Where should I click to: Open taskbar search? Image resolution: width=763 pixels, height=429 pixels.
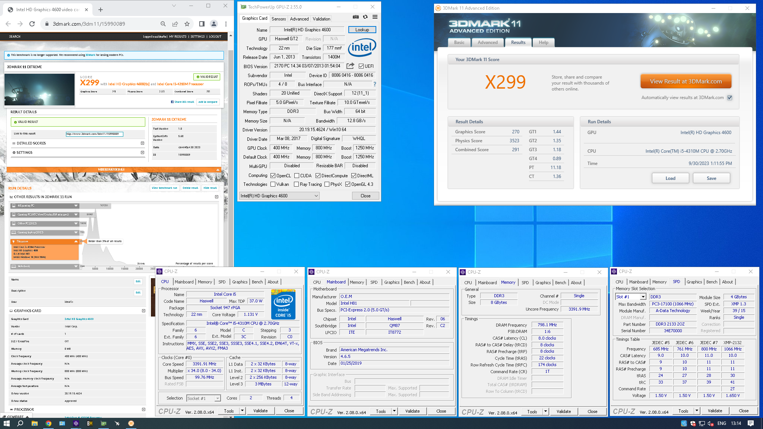click(x=20, y=423)
